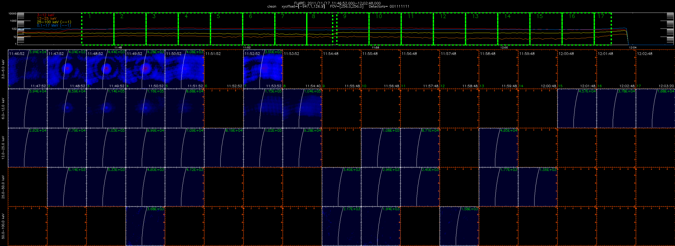Click the Detectors= 001111111 header text
675x246 pixels.
(389, 7)
